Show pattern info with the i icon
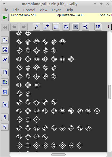This screenshot has height=157, width=112. 5,117
